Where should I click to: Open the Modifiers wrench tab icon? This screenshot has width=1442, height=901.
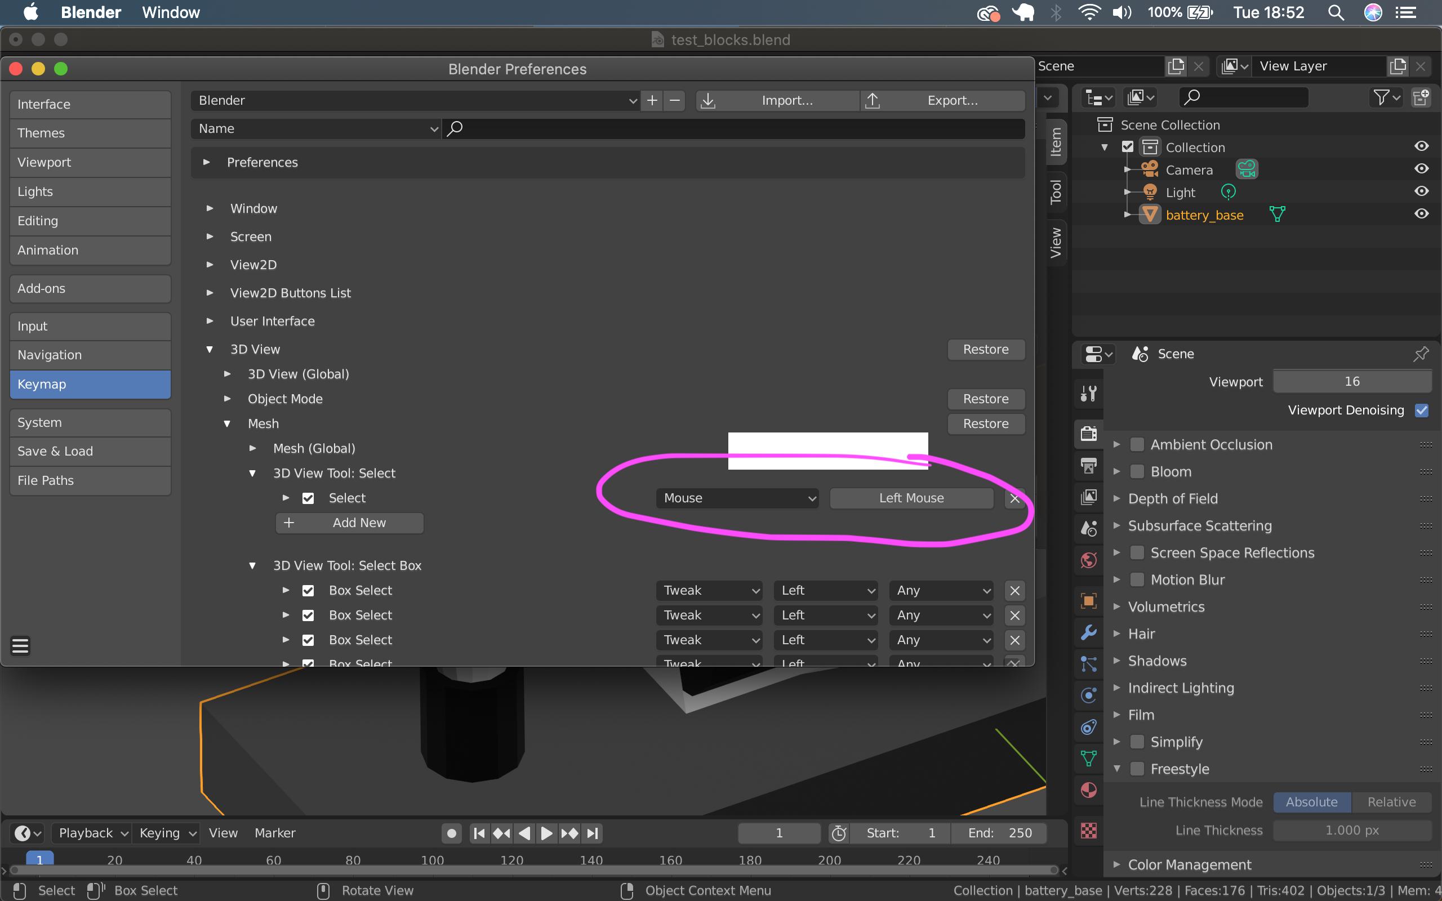click(1089, 632)
